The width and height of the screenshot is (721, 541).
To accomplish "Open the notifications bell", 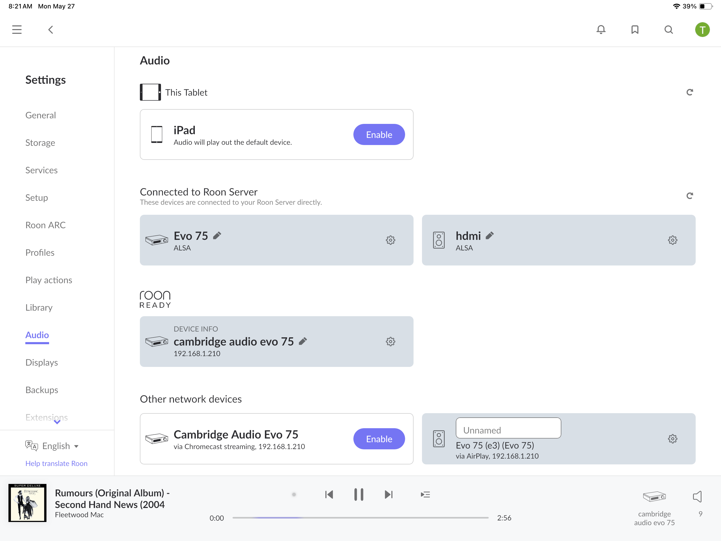I will pos(601,30).
